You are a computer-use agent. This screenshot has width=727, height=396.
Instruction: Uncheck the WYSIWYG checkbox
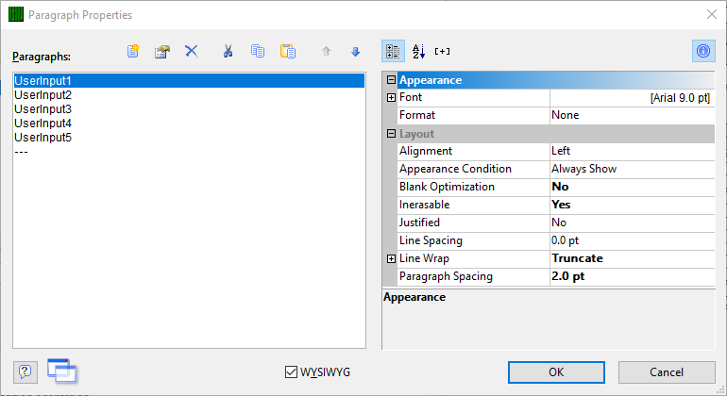(291, 371)
